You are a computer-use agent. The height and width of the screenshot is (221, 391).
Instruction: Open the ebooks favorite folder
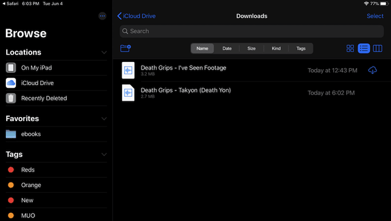tap(56, 134)
